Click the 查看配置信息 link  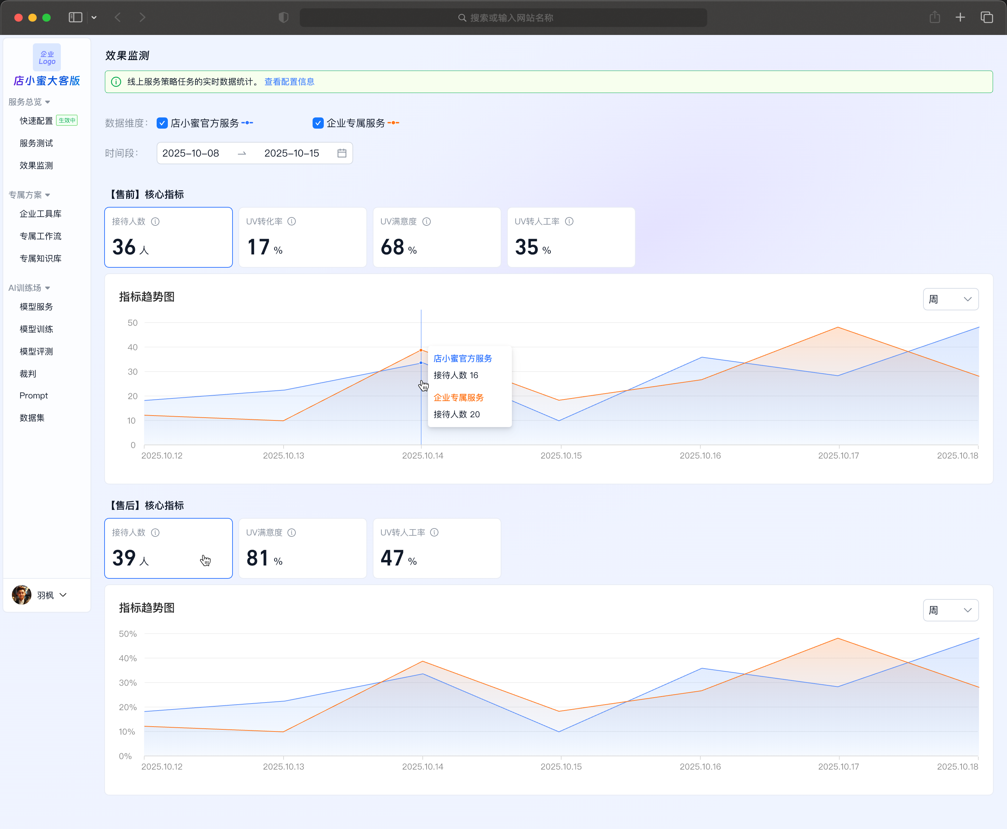click(x=289, y=82)
